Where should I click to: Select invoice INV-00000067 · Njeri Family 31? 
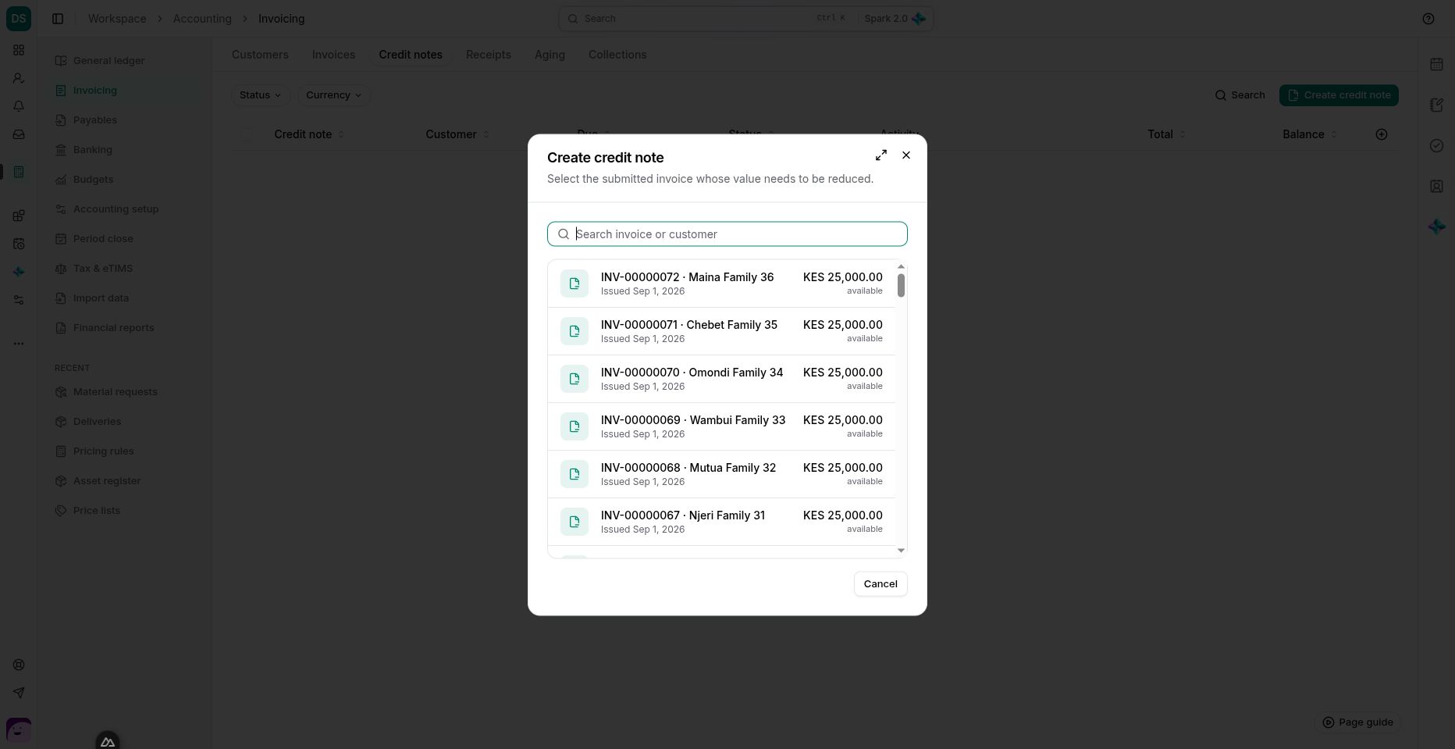[x=721, y=522]
